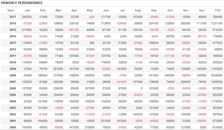Select red -113000 in 2002 May
The height and width of the screenshot is (130, 224).
coord(89,114)
